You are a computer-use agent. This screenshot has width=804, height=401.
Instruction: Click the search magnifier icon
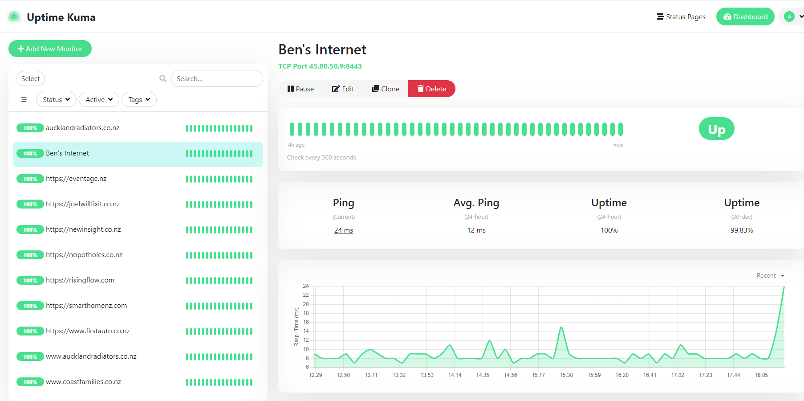163,78
